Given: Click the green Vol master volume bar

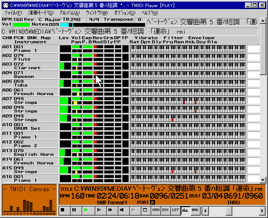Looking at the screenshot, I should click(x=21, y=25).
